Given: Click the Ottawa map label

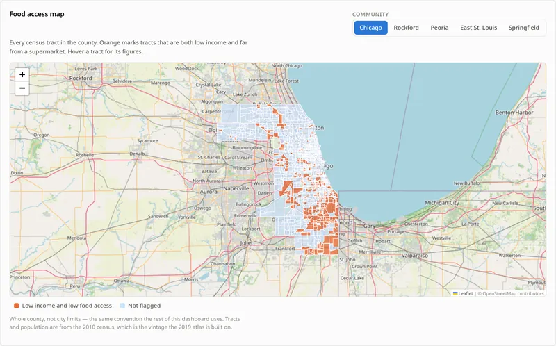Looking at the screenshot, I should (121, 281).
